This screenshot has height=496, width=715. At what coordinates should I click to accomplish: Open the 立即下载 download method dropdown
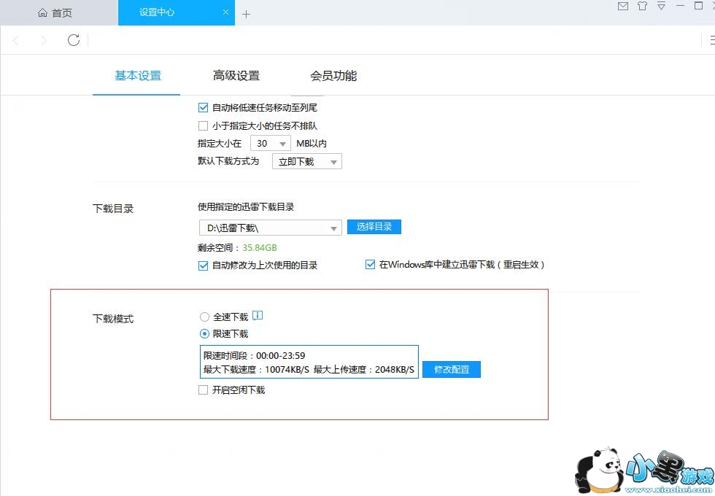point(307,161)
